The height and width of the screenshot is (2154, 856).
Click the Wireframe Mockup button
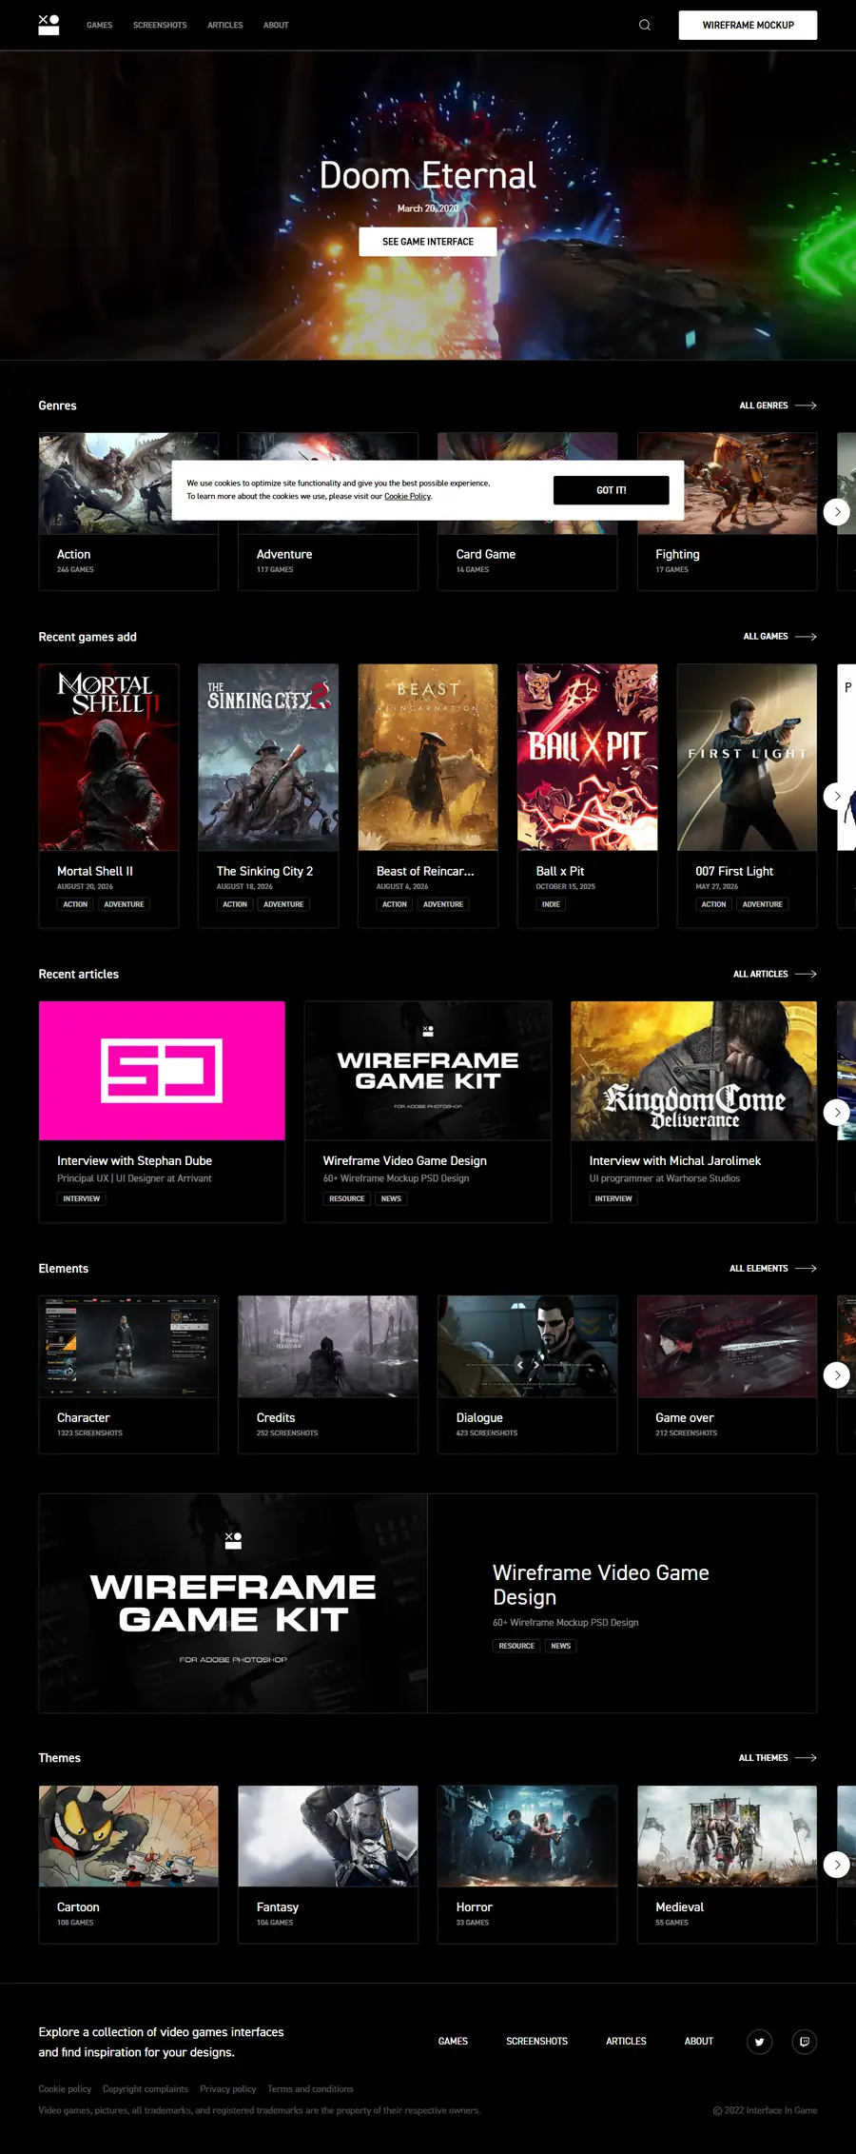748,25
